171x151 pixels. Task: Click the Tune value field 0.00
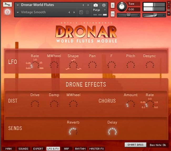coord(133,9)
